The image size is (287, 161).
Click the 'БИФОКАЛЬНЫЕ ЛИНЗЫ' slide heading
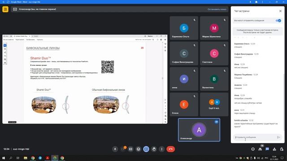point(43,48)
